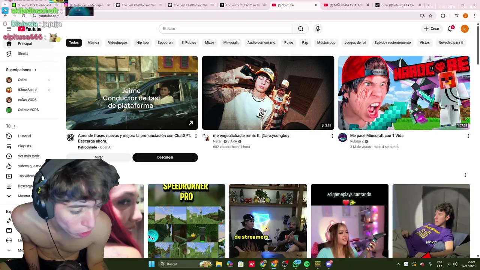This screenshot has height=270, width=480.
Task: Open the Cufasz VODS subscription
Action: click(x=29, y=110)
